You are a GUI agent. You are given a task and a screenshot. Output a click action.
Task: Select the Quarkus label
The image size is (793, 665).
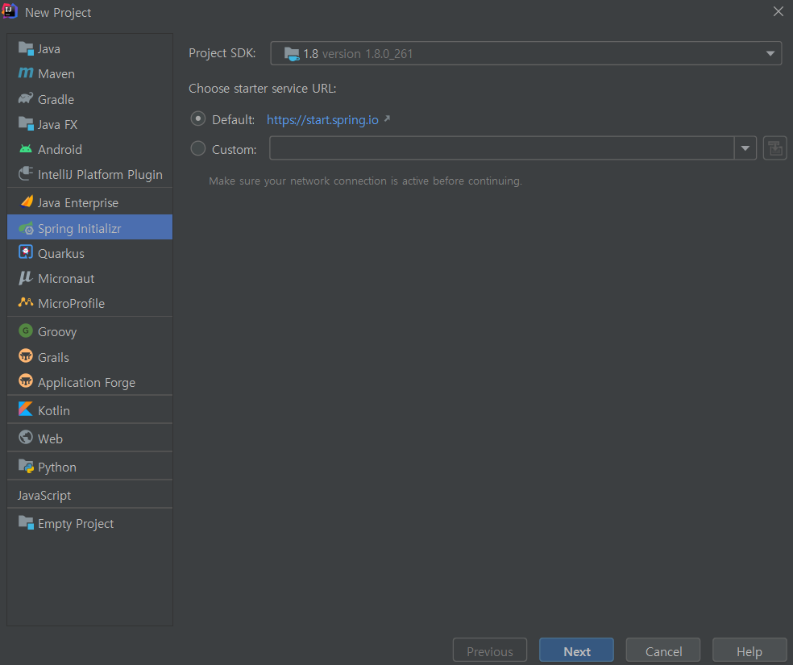coord(61,253)
